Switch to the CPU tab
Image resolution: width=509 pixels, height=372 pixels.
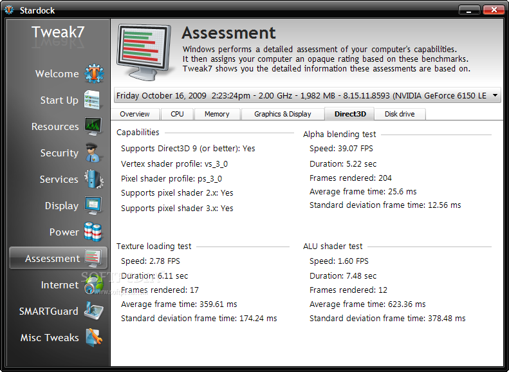click(177, 114)
